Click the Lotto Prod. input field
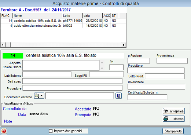This screenshot has height=135, width=191. (x=165, y=76)
